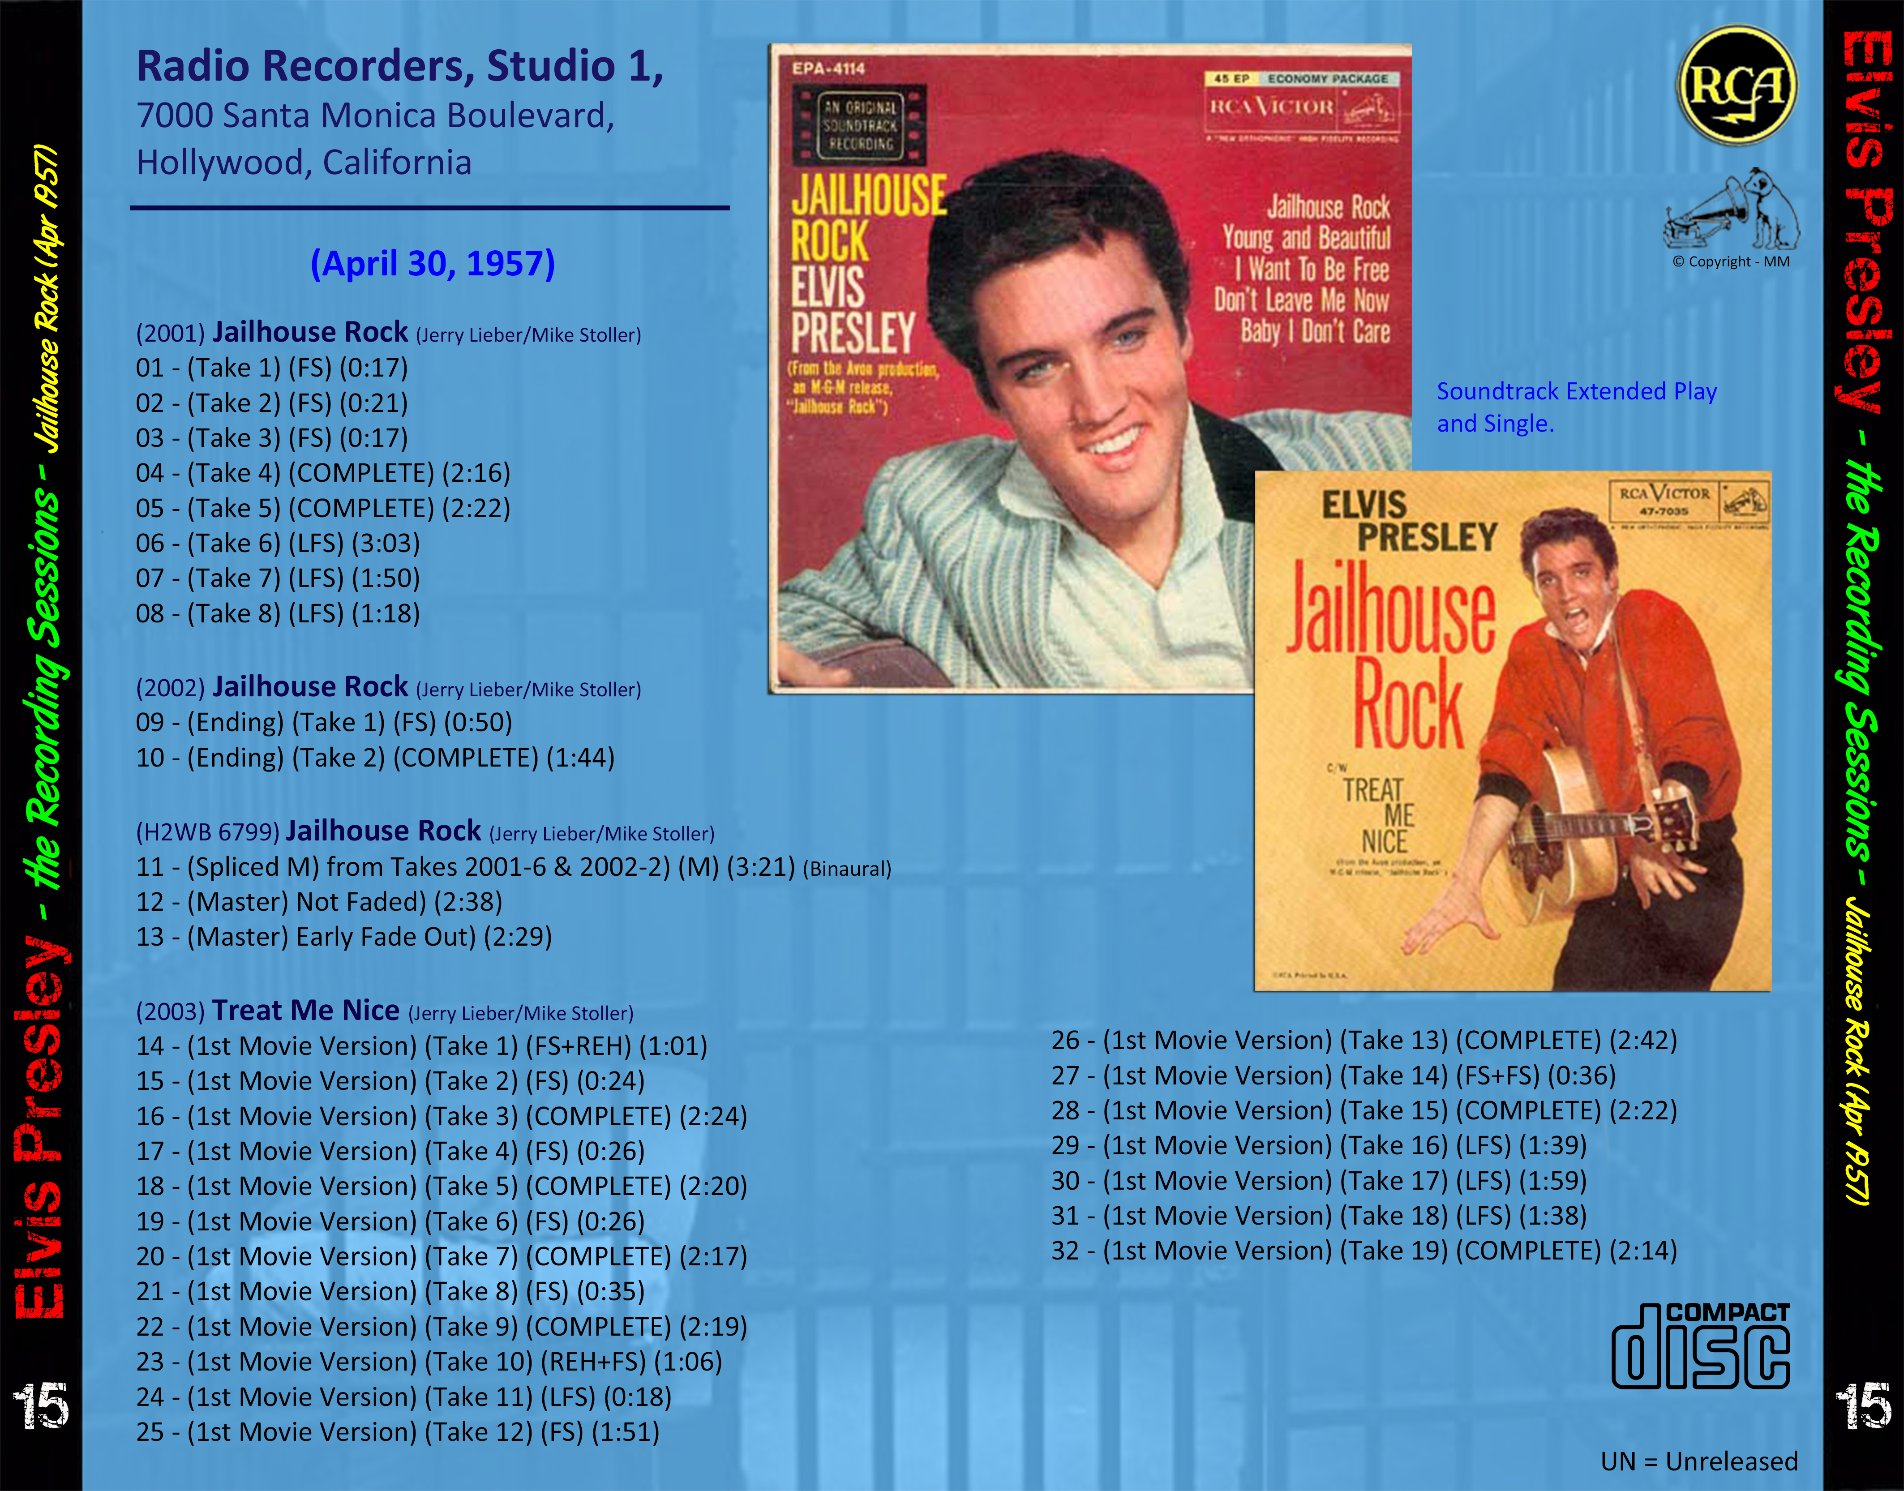Click the number 15 on the left spine
The image size is (1904, 1491).
coord(40,1406)
